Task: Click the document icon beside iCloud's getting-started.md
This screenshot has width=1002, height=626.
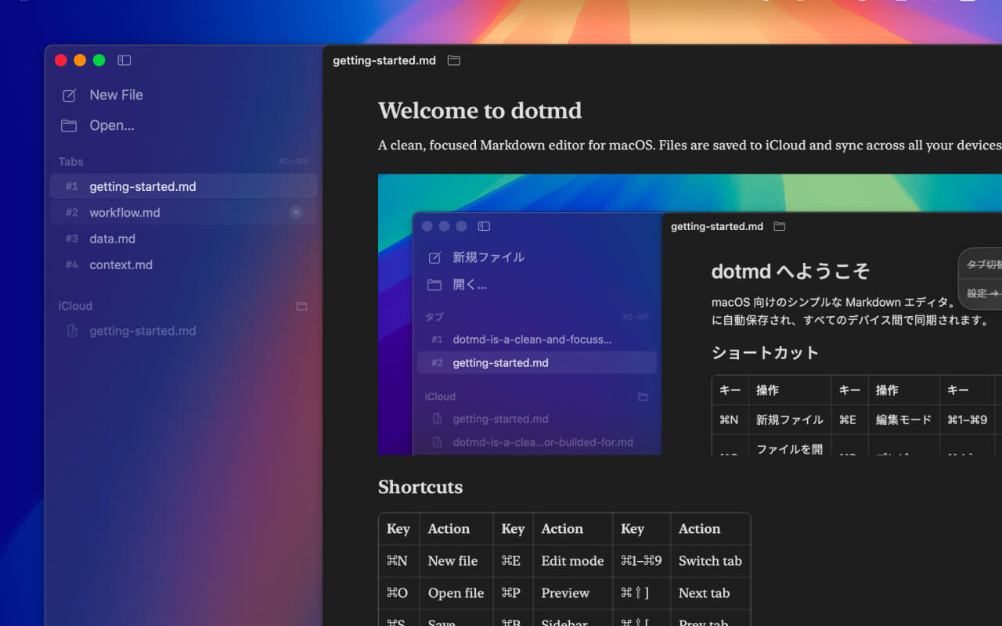Action: point(70,331)
